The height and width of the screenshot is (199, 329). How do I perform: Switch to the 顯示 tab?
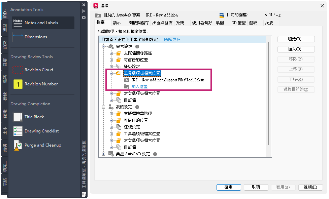click(x=117, y=23)
